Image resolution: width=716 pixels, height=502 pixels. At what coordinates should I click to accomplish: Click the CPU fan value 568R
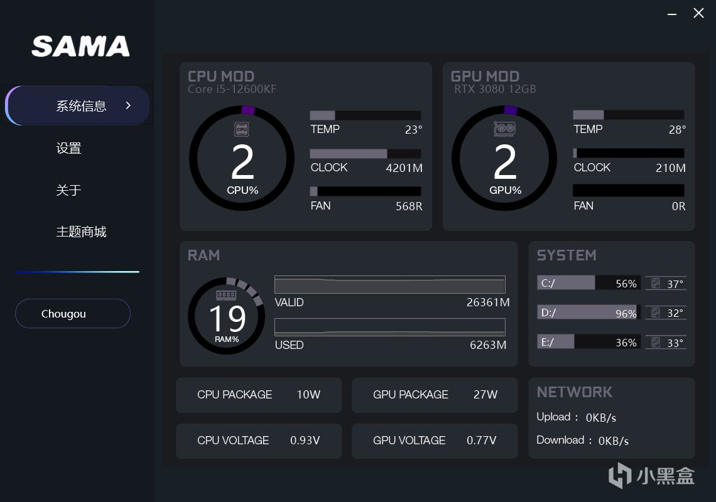(x=409, y=206)
